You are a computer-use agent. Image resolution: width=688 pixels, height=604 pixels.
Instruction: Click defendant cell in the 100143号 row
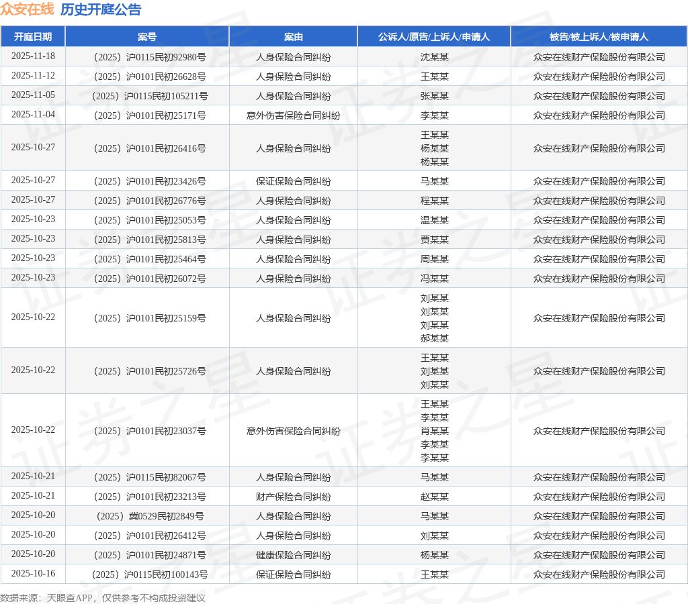click(x=599, y=574)
